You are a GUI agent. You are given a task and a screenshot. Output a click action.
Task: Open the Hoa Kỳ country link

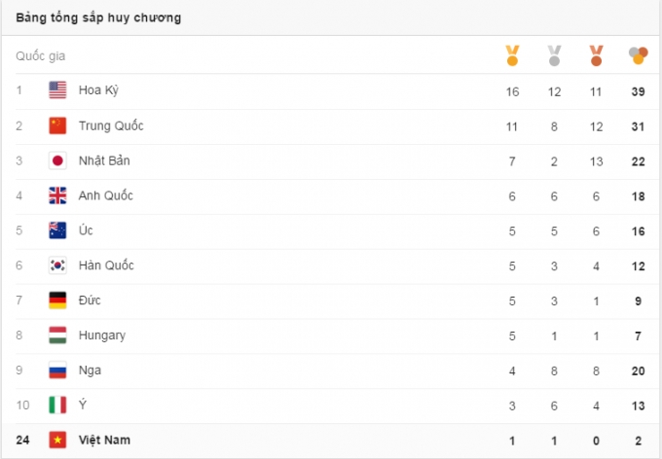(98, 90)
